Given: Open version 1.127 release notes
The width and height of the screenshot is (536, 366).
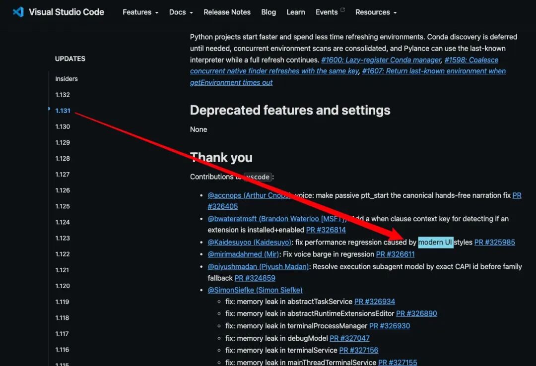Looking at the screenshot, I should point(63,175).
